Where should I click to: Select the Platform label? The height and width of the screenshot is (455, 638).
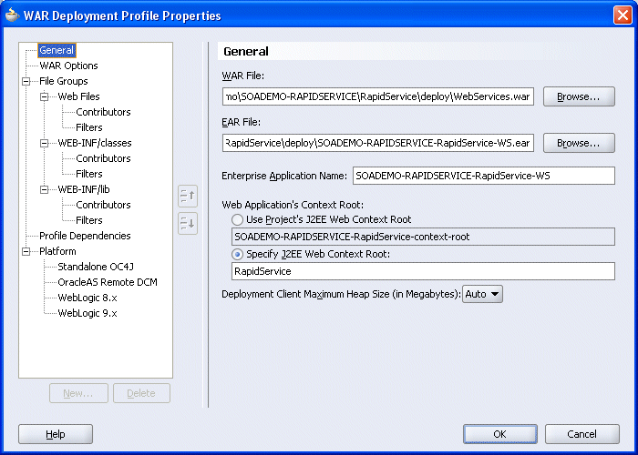tap(57, 251)
